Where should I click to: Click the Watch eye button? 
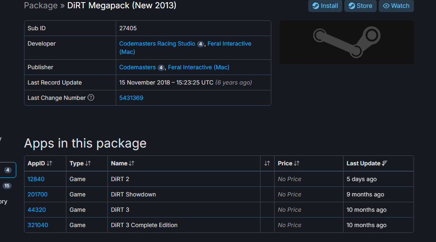(x=396, y=6)
